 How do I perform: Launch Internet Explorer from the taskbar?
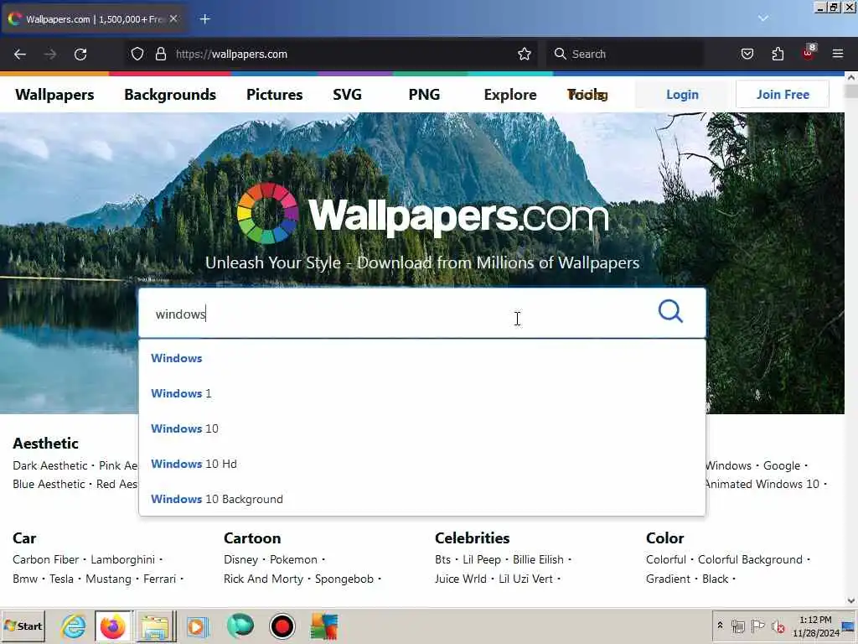(74, 626)
